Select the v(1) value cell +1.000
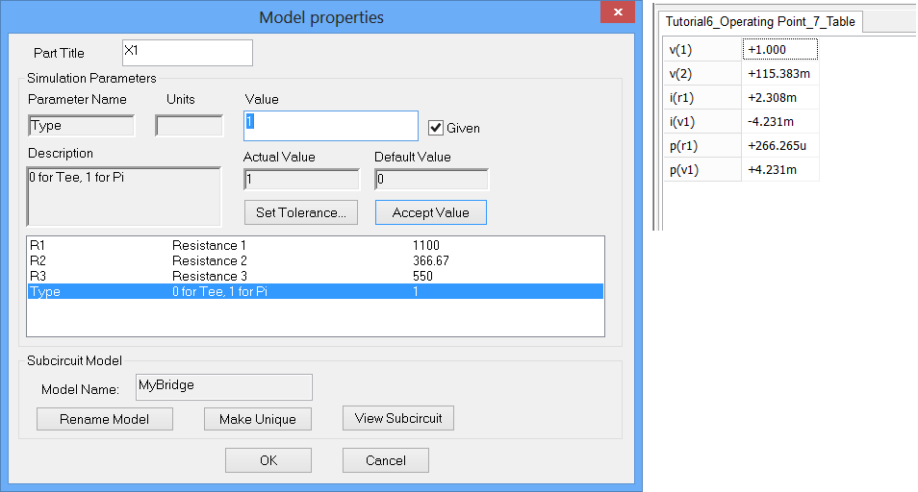Screen dimensions: 918x492 coord(779,49)
